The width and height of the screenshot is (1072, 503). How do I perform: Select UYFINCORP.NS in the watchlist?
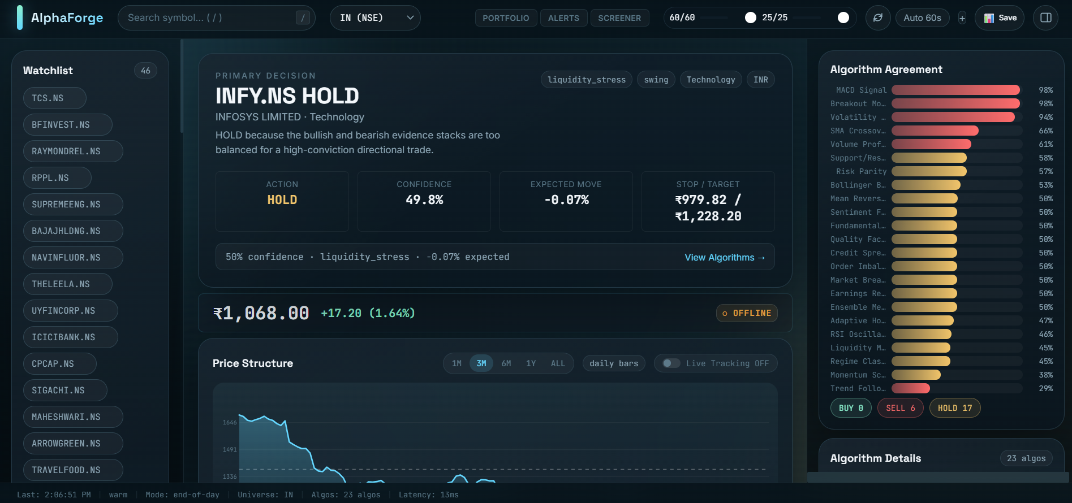click(x=71, y=311)
